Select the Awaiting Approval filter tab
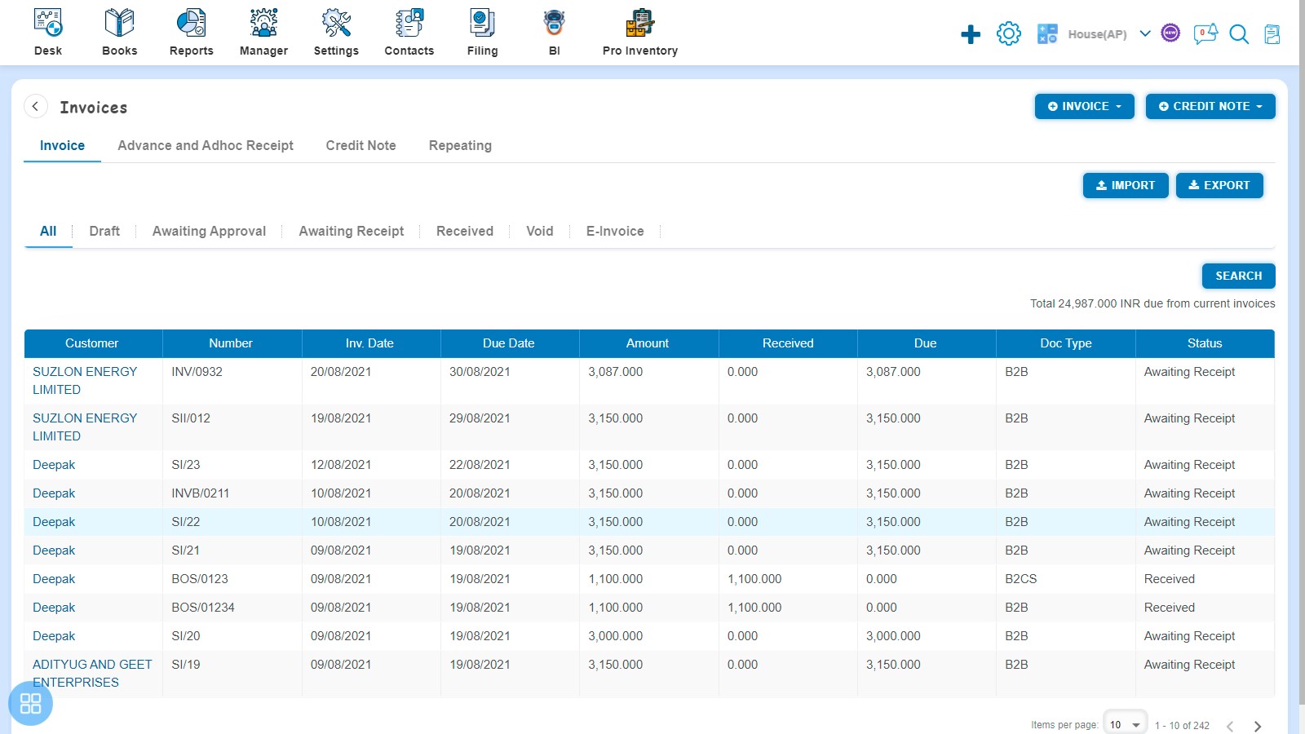The height and width of the screenshot is (734, 1305). (x=209, y=231)
